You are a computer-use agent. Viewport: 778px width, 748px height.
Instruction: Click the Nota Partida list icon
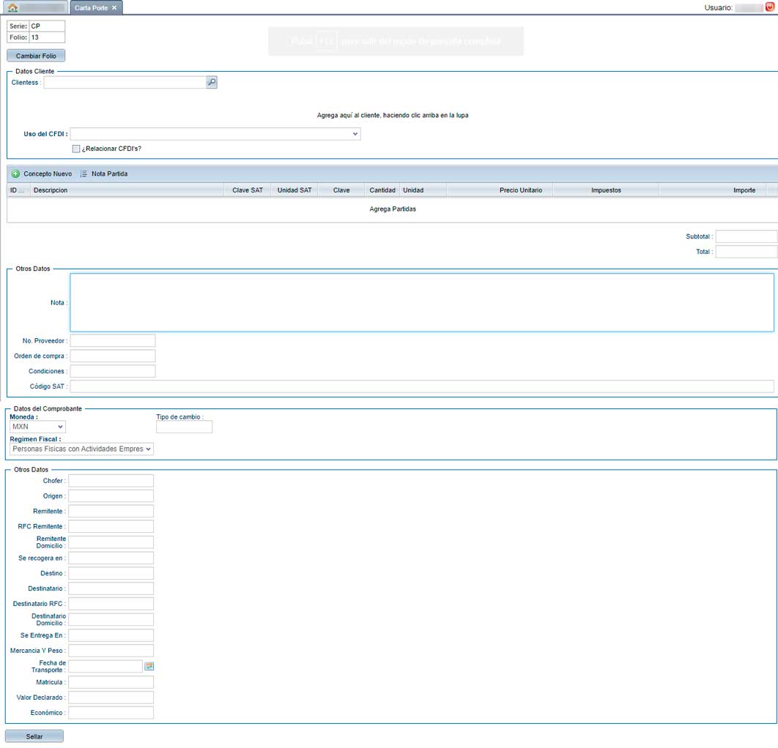click(x=84, y=174)
